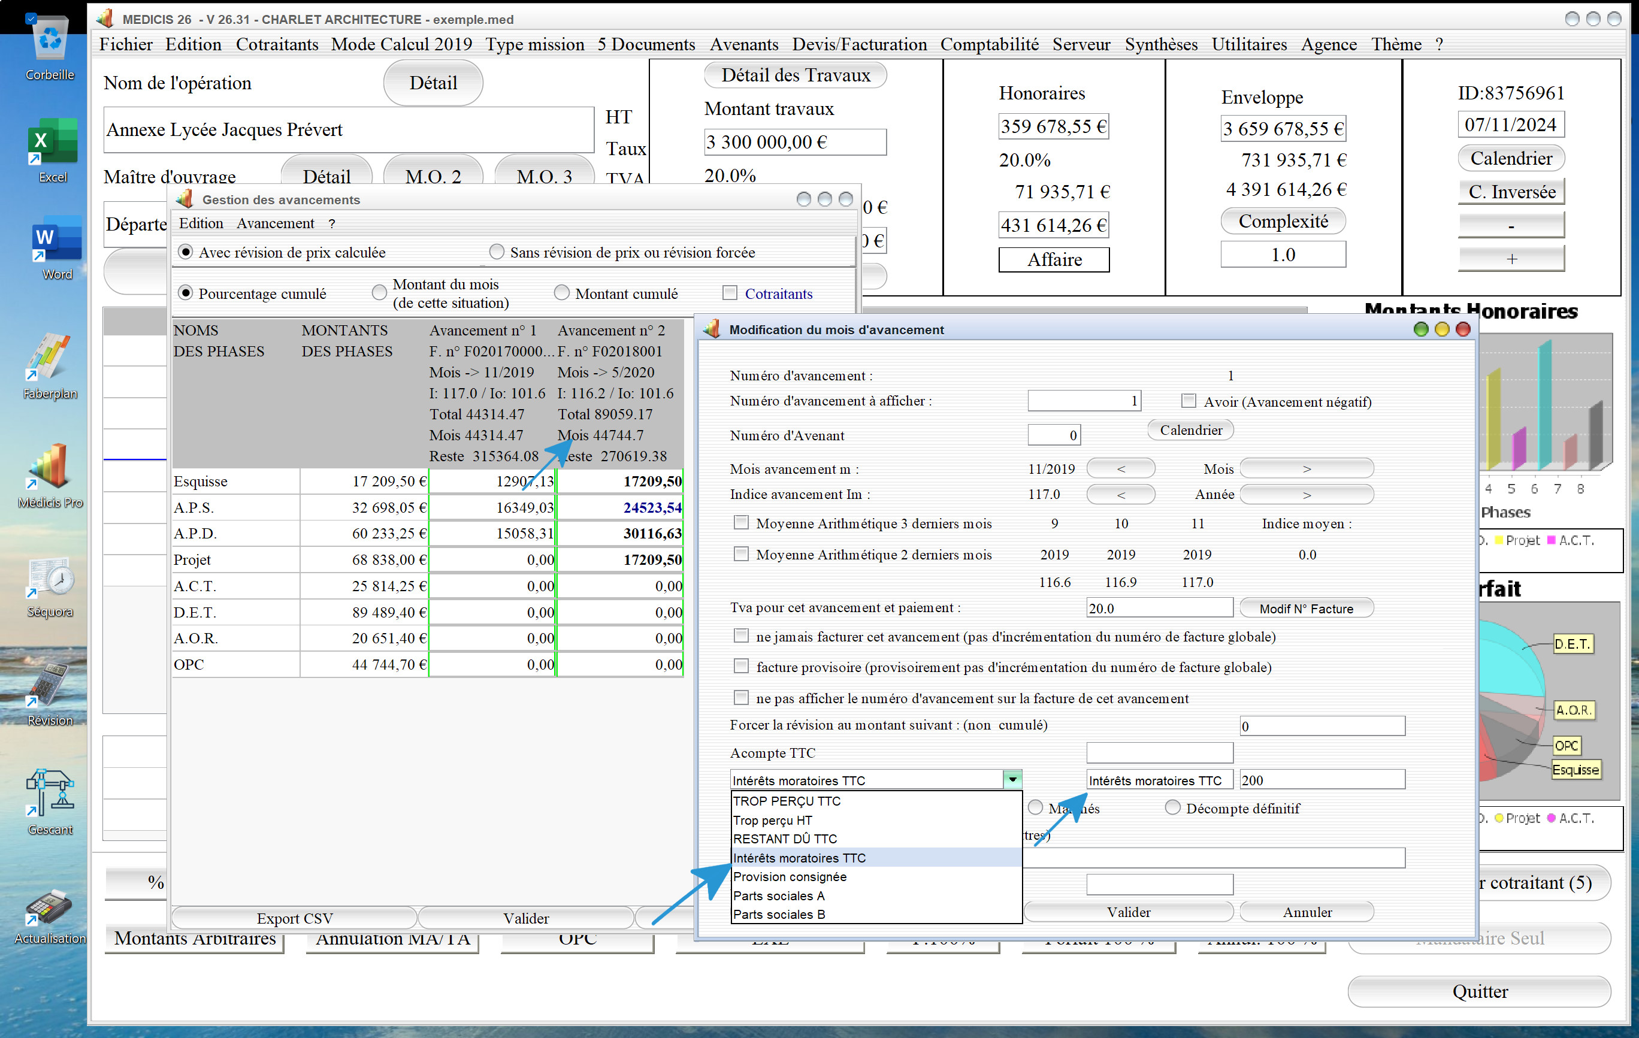The image size is (1639, 1038).
Task: Open the Avancement menu in Gestion window
Action: (x=275, y=223)
